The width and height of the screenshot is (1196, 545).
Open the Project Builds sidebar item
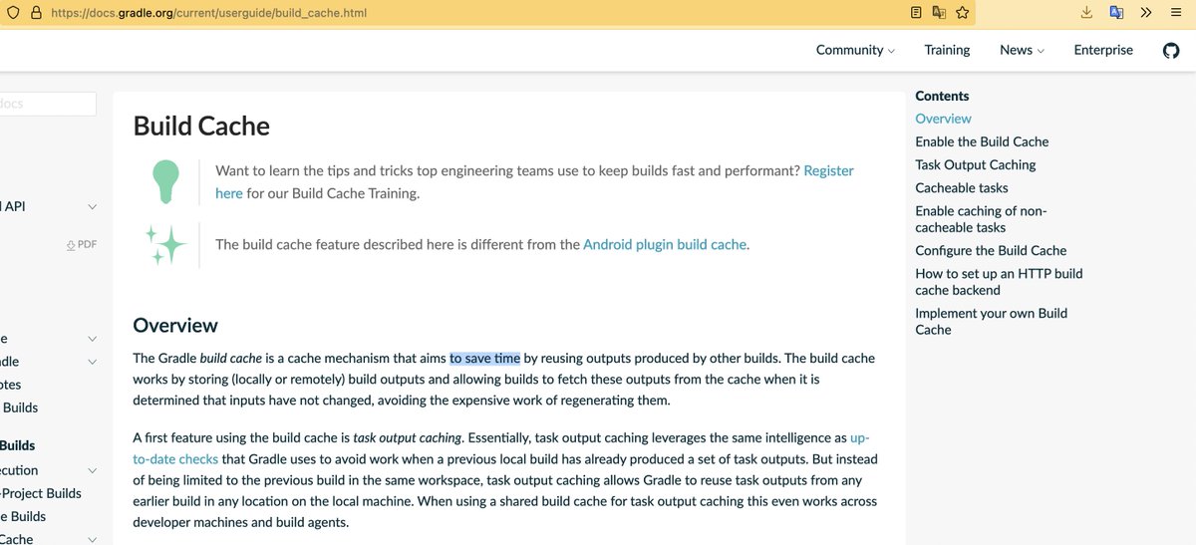(x=41, y=493)
